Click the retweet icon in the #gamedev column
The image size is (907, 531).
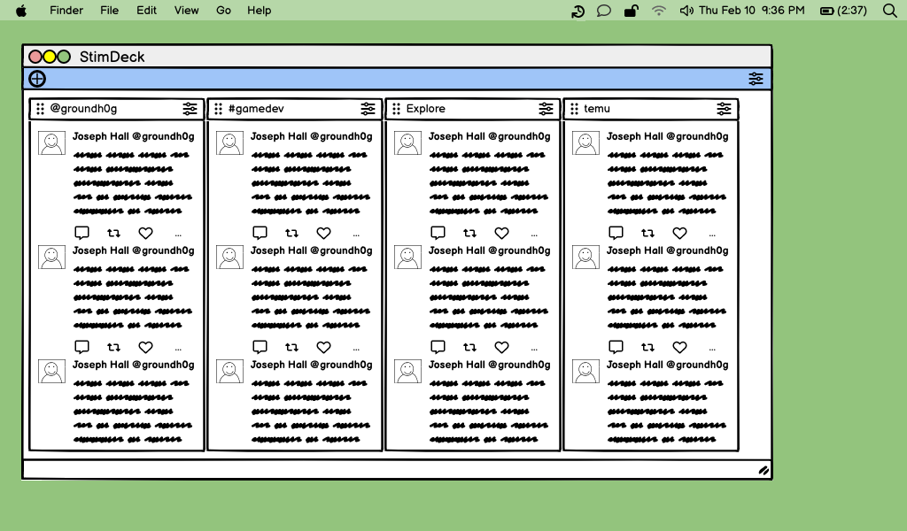pos(291,232)
